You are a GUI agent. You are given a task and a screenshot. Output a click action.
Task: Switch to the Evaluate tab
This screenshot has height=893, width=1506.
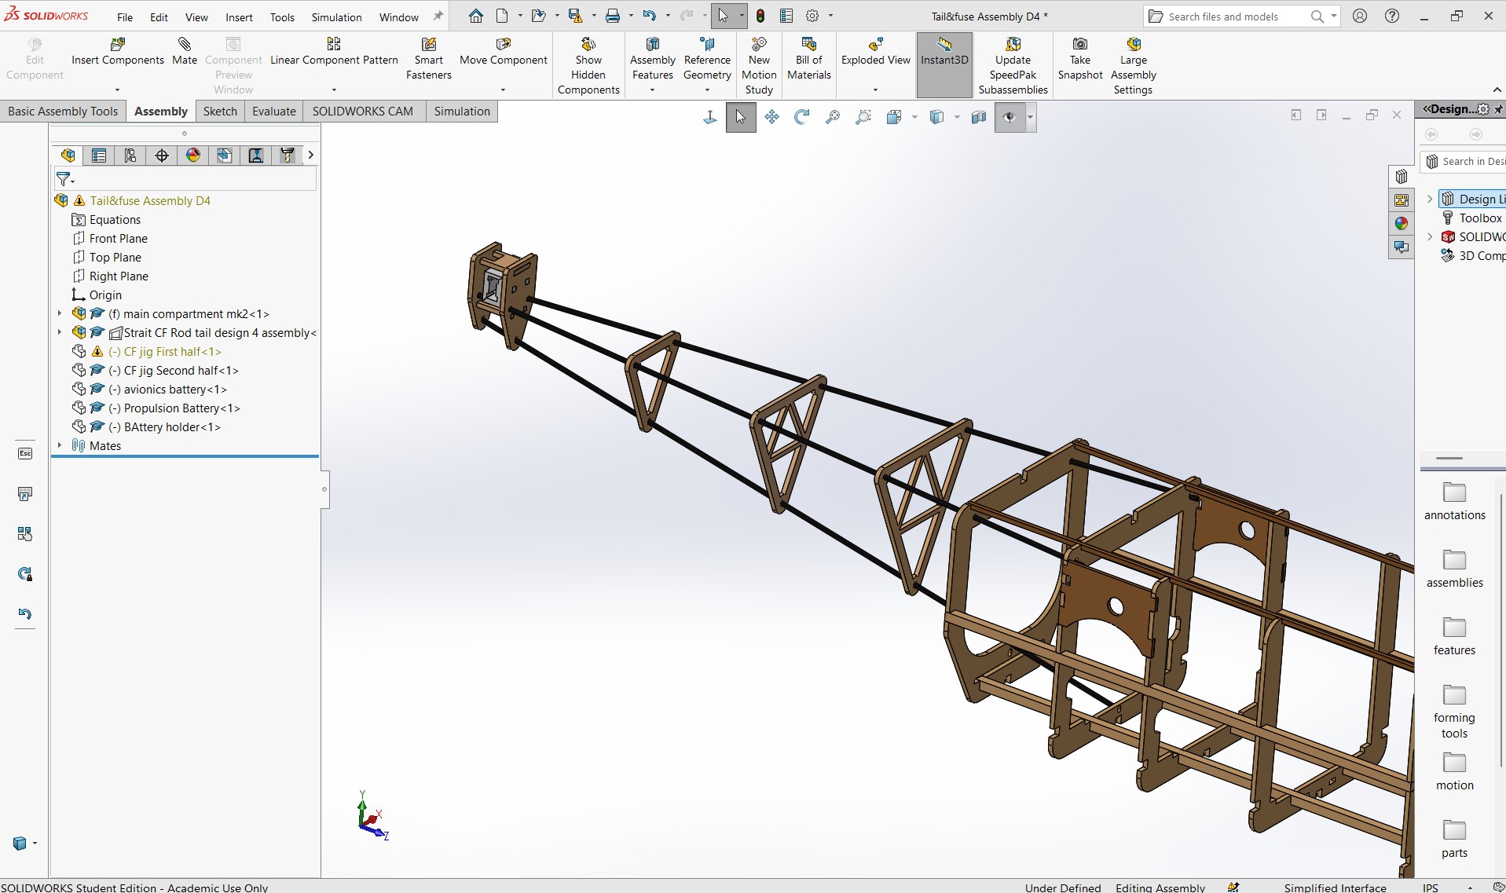coord(274,111)
